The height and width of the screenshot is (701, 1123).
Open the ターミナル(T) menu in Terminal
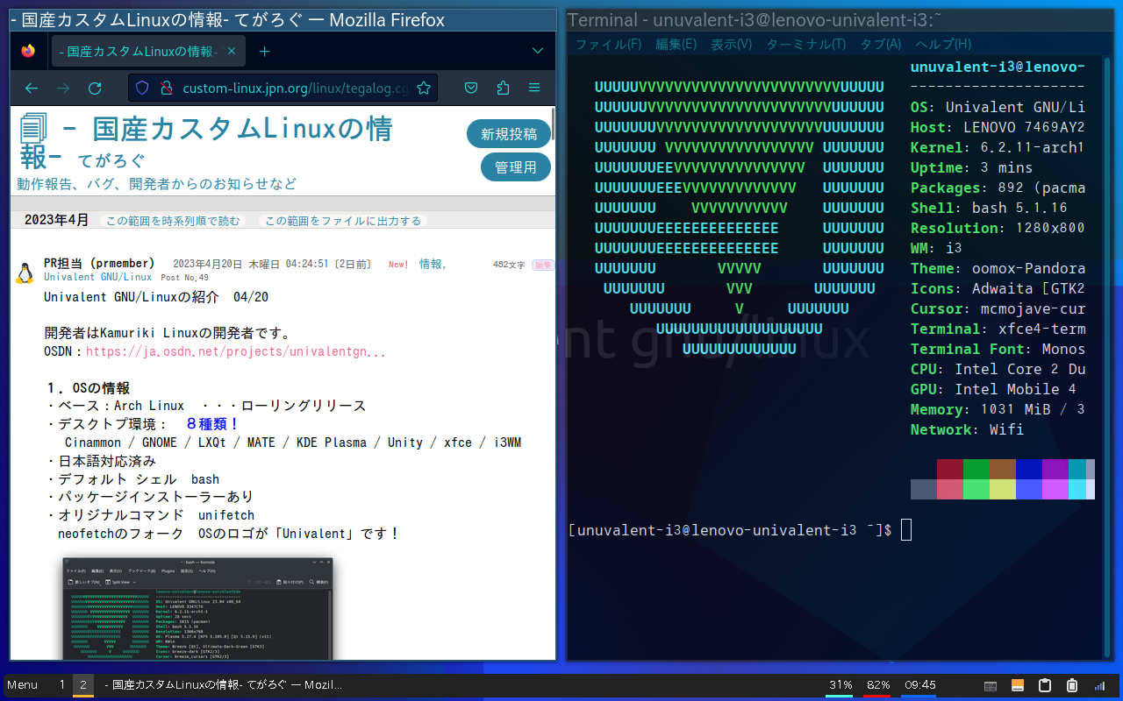[x=806, y=44]
